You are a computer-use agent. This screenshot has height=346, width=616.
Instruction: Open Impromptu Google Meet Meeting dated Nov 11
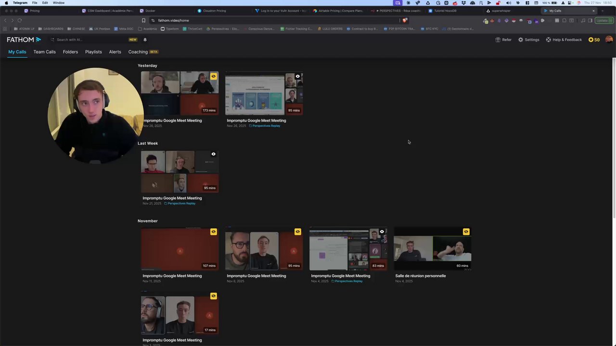click(172, 276)
